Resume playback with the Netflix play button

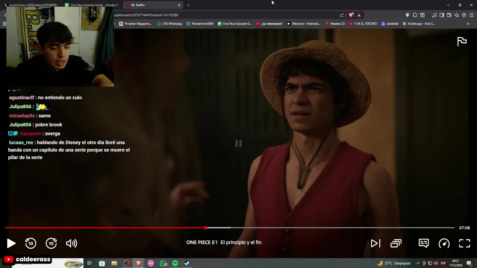[11, 243]
